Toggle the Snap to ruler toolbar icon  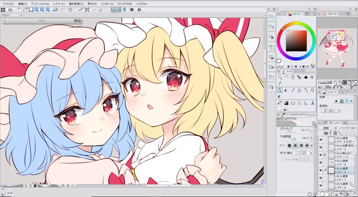coord(113,10)
